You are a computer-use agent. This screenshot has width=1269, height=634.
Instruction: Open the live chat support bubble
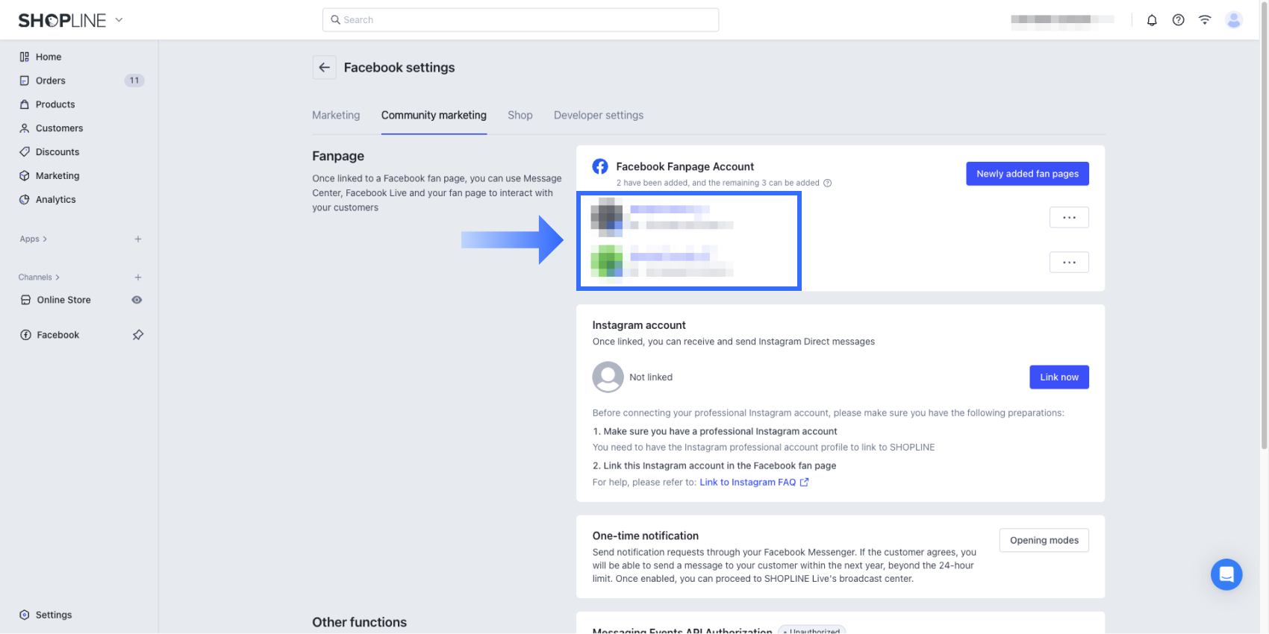coord(1226,574)
